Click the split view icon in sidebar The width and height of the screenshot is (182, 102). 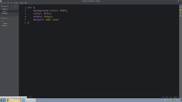tap(17, 6)
